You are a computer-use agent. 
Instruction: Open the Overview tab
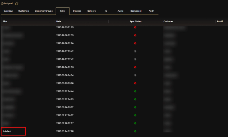(8, 11)
